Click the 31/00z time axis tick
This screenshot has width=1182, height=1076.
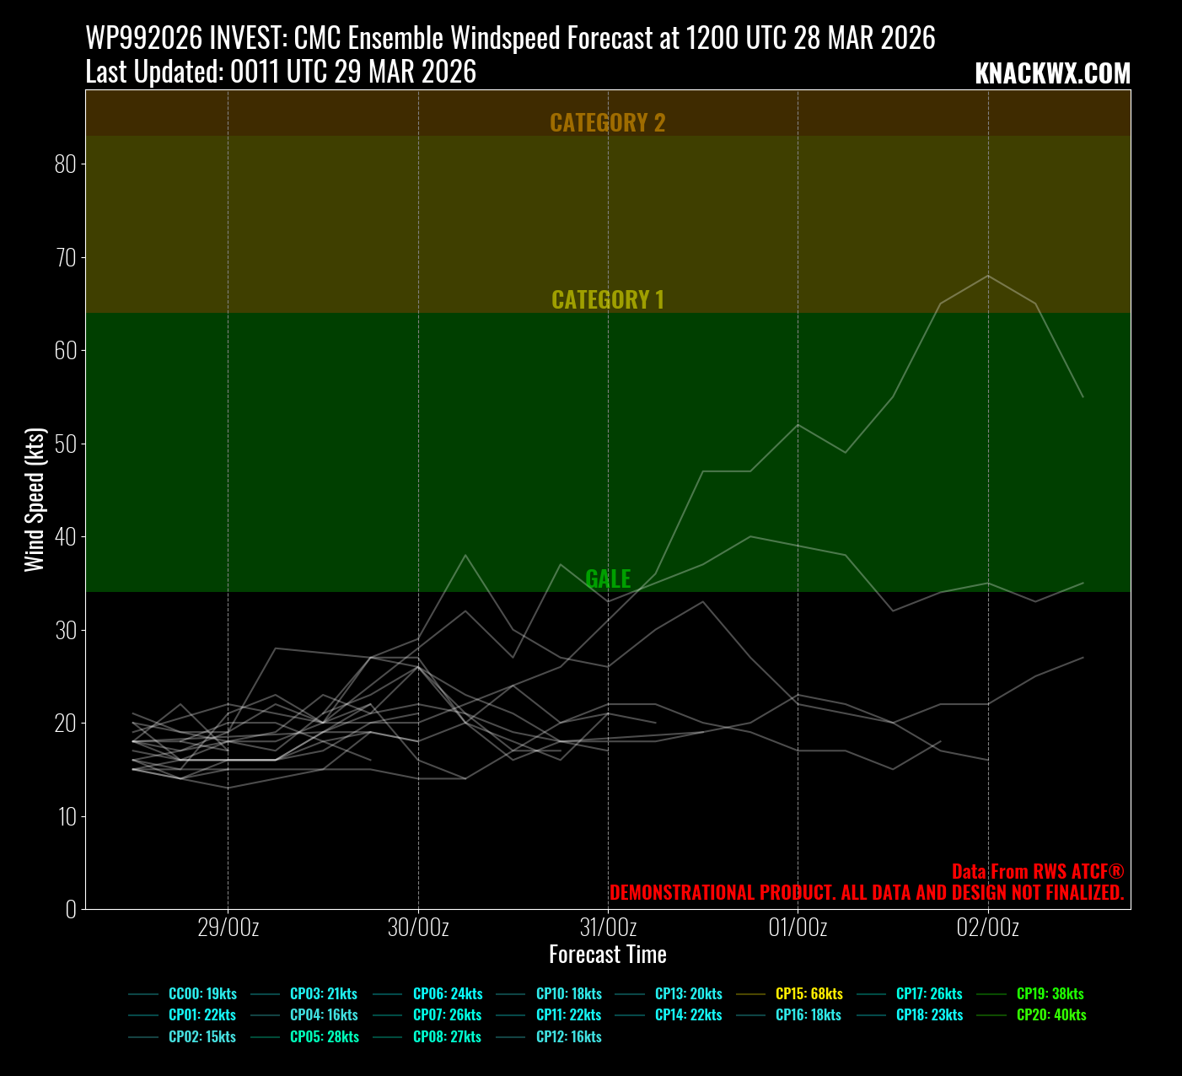(x=608, y=928)
